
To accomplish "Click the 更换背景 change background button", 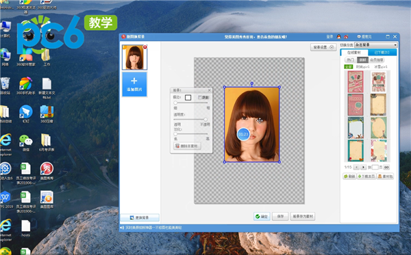I will [140, 217].
